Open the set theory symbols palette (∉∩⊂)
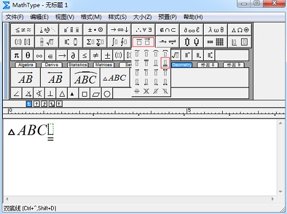The width and height of the screenshot is (287, 214). 168,30
